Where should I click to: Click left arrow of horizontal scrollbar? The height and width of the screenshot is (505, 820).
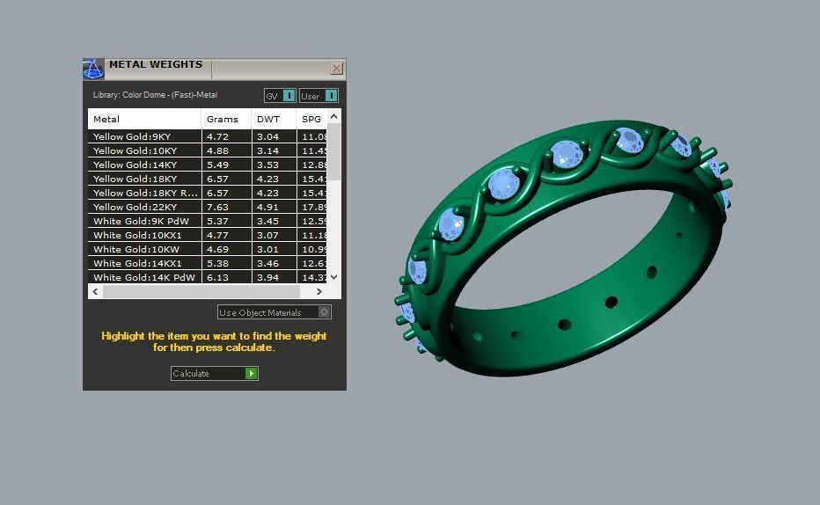95,292
